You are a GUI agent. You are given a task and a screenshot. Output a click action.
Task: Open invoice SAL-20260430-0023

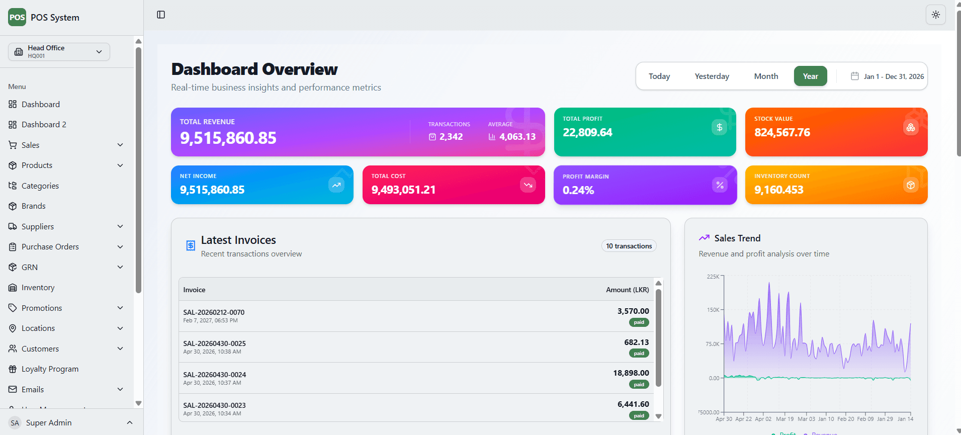point(416,408)
